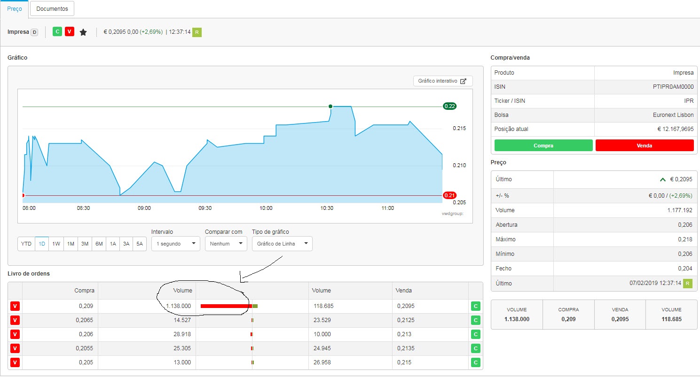Open the Comparar com dropdown
The height and width of the screenshot is (377, 700).
[x=225, y=244]
